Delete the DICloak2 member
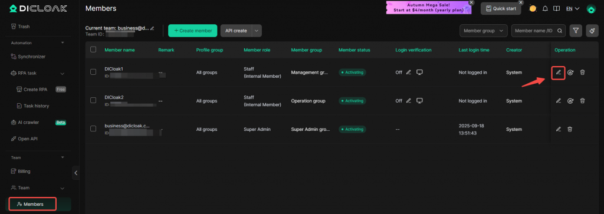The height and width of the screenshot is (214, 604). (x=582, y=101)
